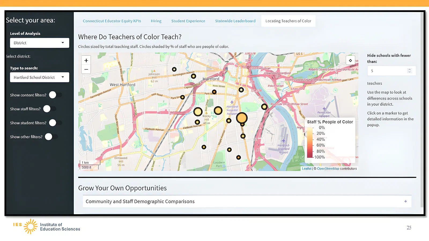Open the Statewide Leaderboard tab

click(x=235, y=21)
